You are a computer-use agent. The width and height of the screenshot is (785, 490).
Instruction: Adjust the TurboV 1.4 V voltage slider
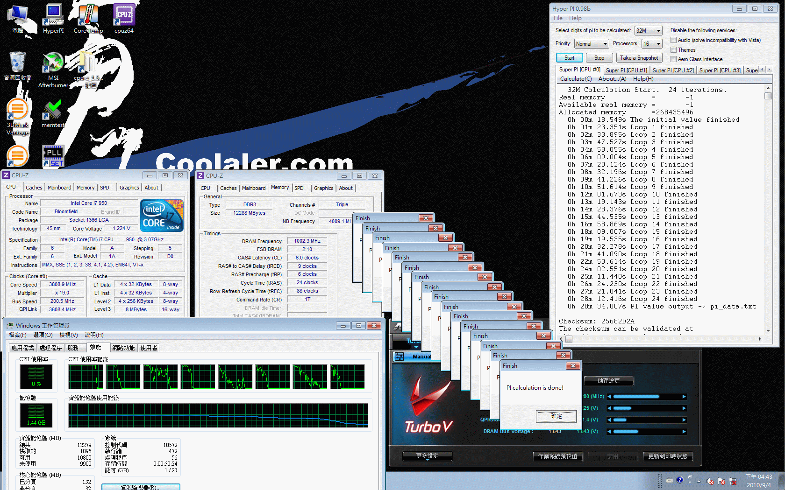[x=647, y=420]
